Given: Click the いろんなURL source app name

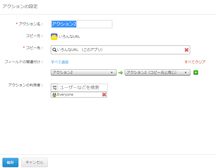Looking at the screenshot, I should coord(69,37).
